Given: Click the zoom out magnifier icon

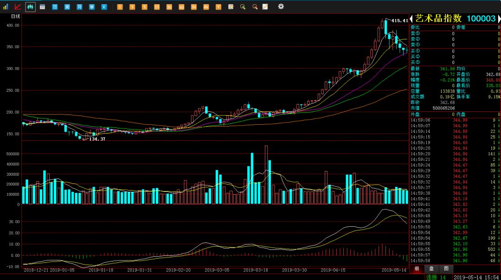Looking at the screenshot, I should (255, 6).
